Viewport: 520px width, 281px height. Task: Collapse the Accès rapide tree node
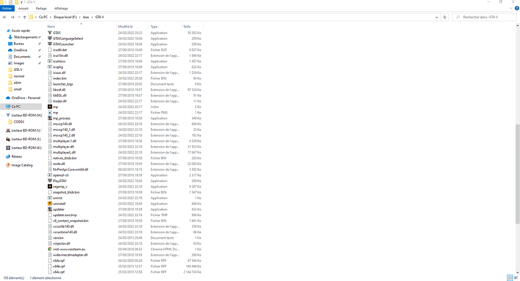tap(3, 31)
